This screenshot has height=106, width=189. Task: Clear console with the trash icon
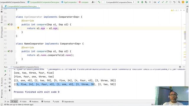[10, 90]
